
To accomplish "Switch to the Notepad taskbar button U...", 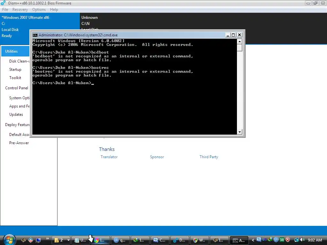I will (81, 240).
